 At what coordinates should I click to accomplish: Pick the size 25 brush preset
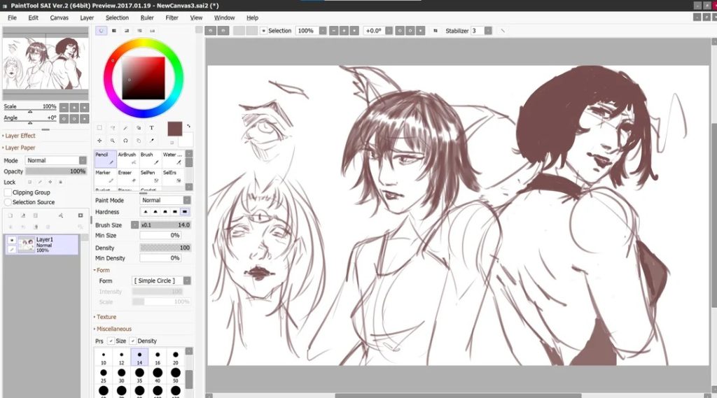(104, 374)
